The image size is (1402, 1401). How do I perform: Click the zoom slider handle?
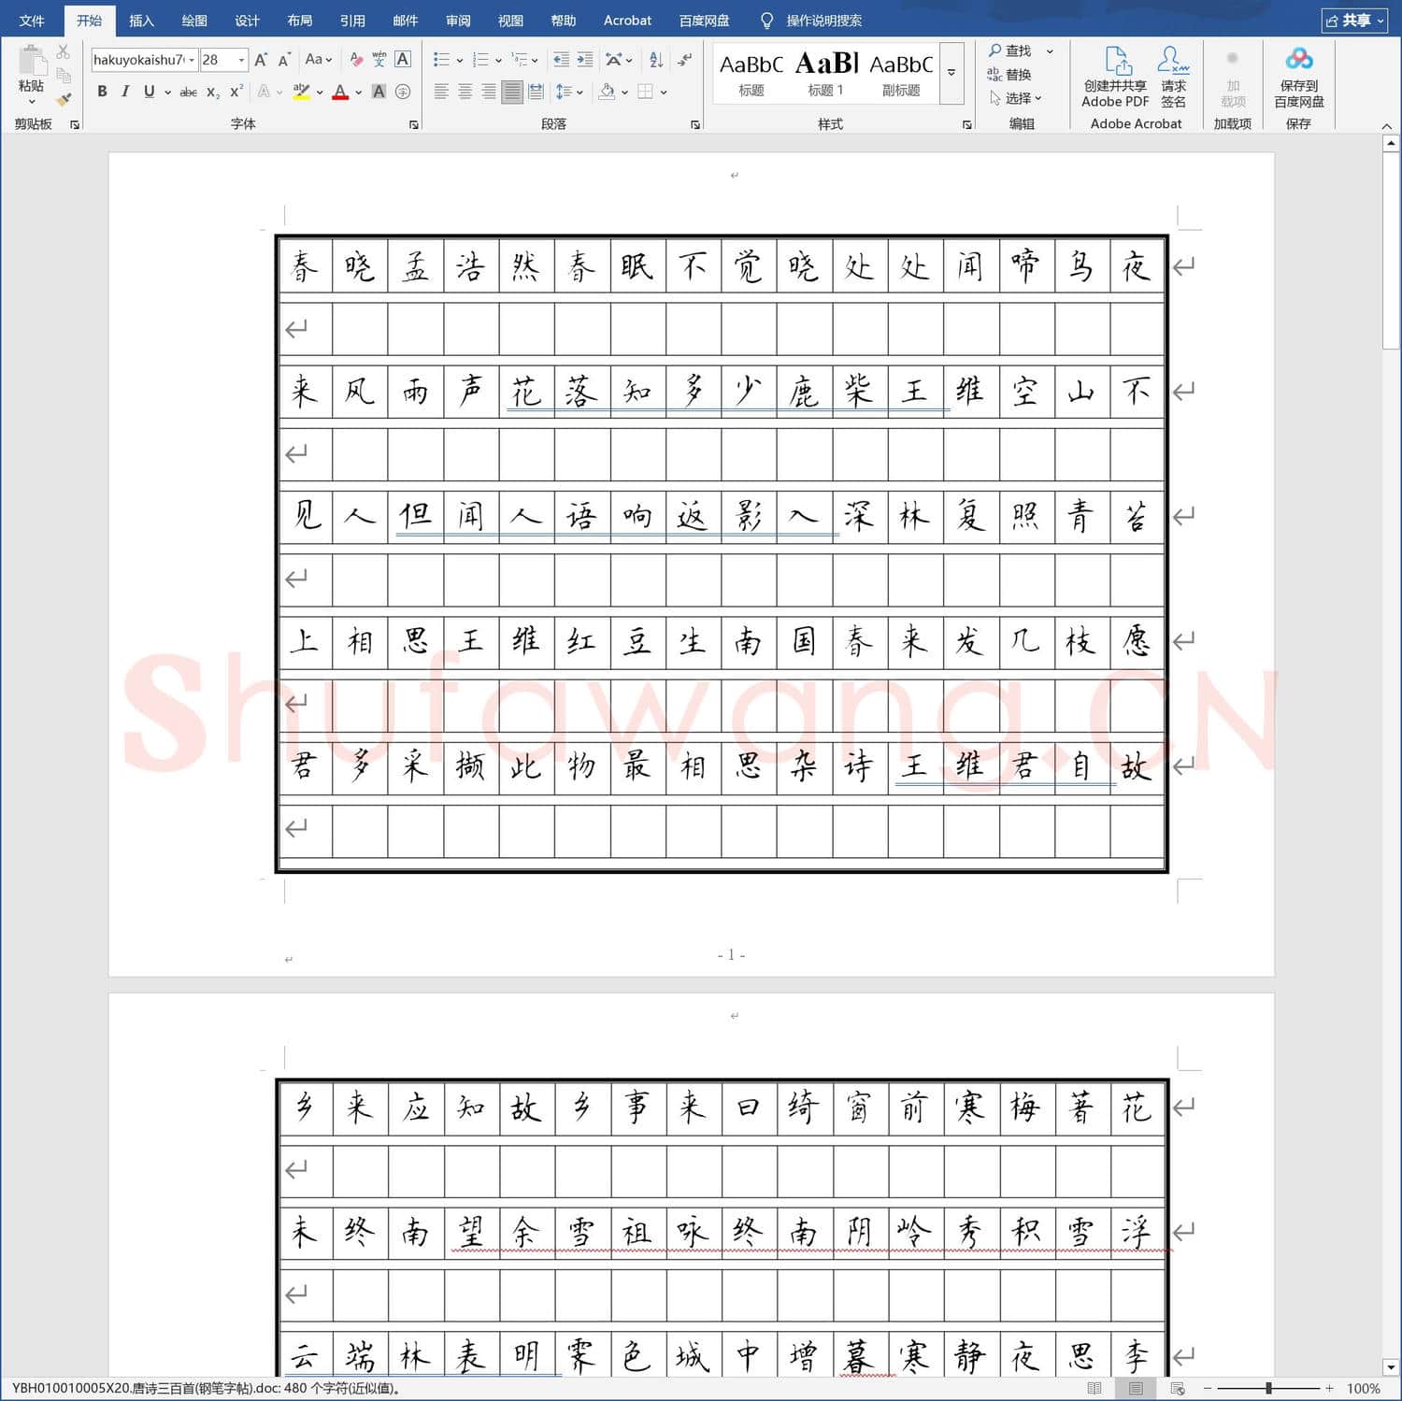[1268, 1389]
